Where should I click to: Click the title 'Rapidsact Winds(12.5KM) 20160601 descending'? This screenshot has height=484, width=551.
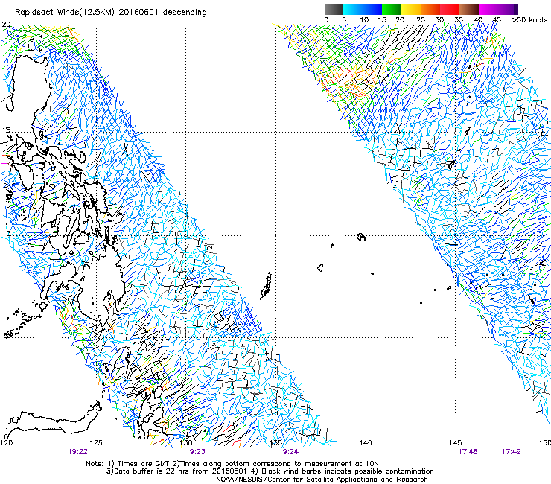(111, 13)
